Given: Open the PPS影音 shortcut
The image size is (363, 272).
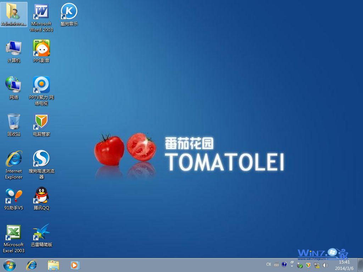Looking at the screenshot, I should point(41,51).
